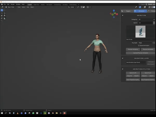Open the Render menu
The image size is (156, 117).
click(x=13, y=4)
